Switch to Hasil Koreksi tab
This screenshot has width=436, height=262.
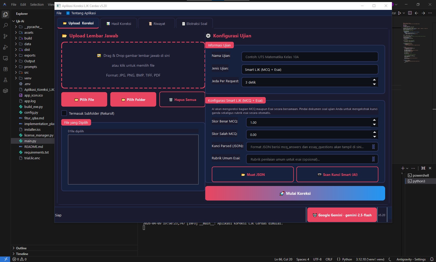(x=119, y=24)
